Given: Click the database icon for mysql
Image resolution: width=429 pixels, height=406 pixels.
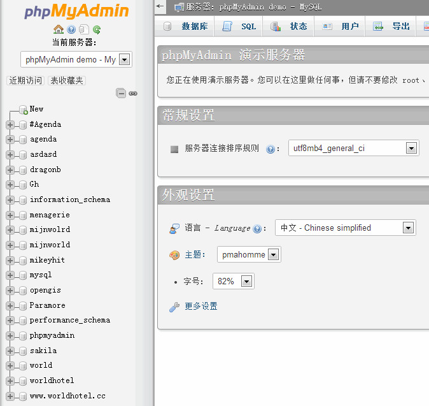Looking at the screenshot, I should coord(23,275).
